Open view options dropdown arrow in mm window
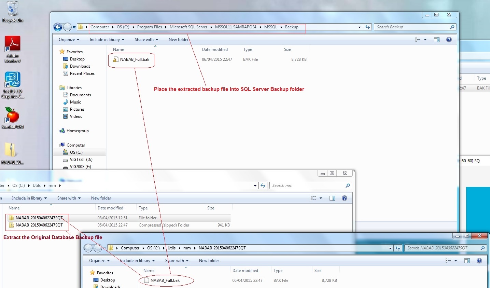The image size is (490, 288). pos(321,198)
